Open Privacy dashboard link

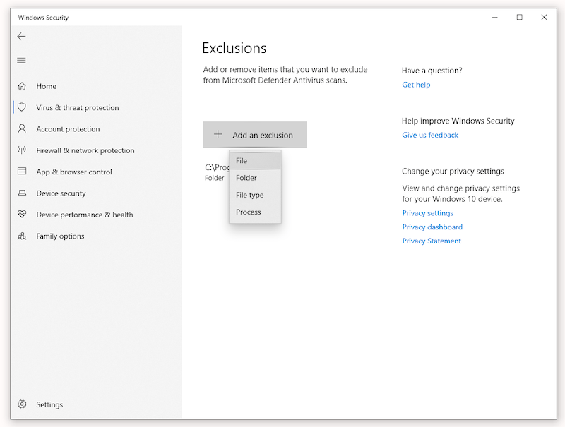(x=432, y=227)
